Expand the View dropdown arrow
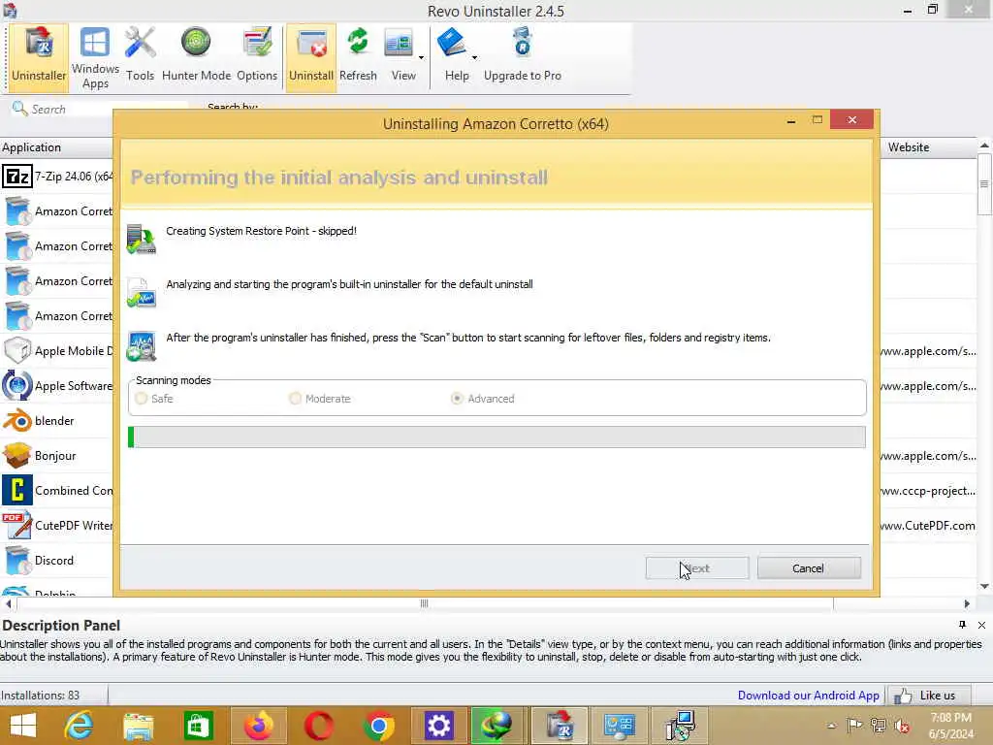 pyautogui.click(x=421, y=57)
